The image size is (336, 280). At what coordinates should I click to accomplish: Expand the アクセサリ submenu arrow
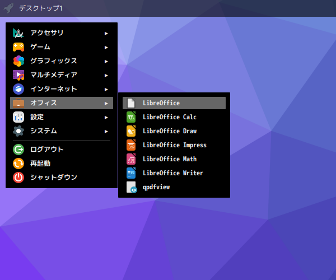click(106, 34)
